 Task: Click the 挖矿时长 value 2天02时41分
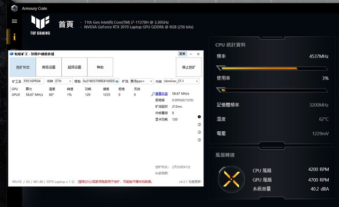point(181,167)
